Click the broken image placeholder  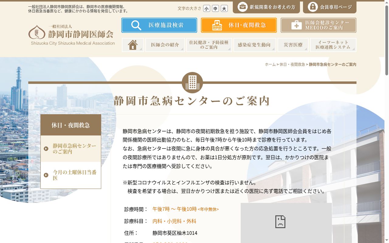pos(280,222)
